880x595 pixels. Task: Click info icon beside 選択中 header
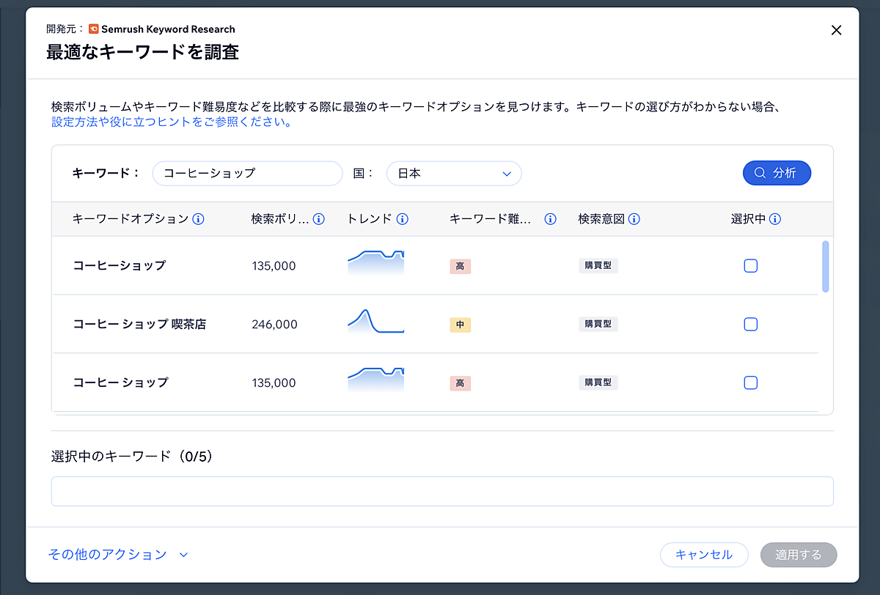coord(774,219)
